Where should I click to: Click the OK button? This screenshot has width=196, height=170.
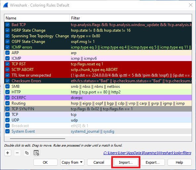coord(45,162)
